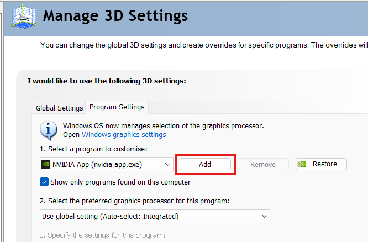Open the Windows graphics settings link

tap(124, 135)
